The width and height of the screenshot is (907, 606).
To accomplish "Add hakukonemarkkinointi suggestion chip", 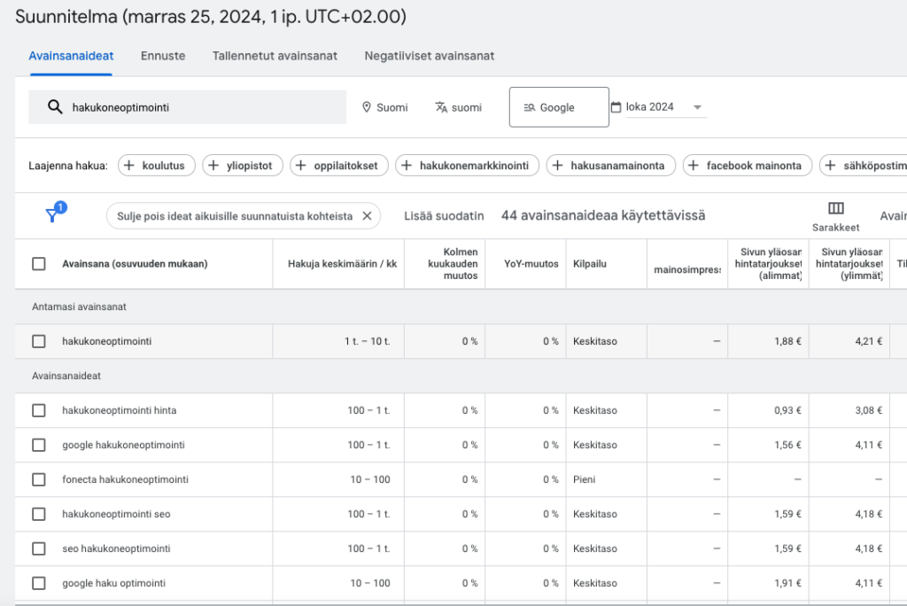I will click(x=467, y=166).
